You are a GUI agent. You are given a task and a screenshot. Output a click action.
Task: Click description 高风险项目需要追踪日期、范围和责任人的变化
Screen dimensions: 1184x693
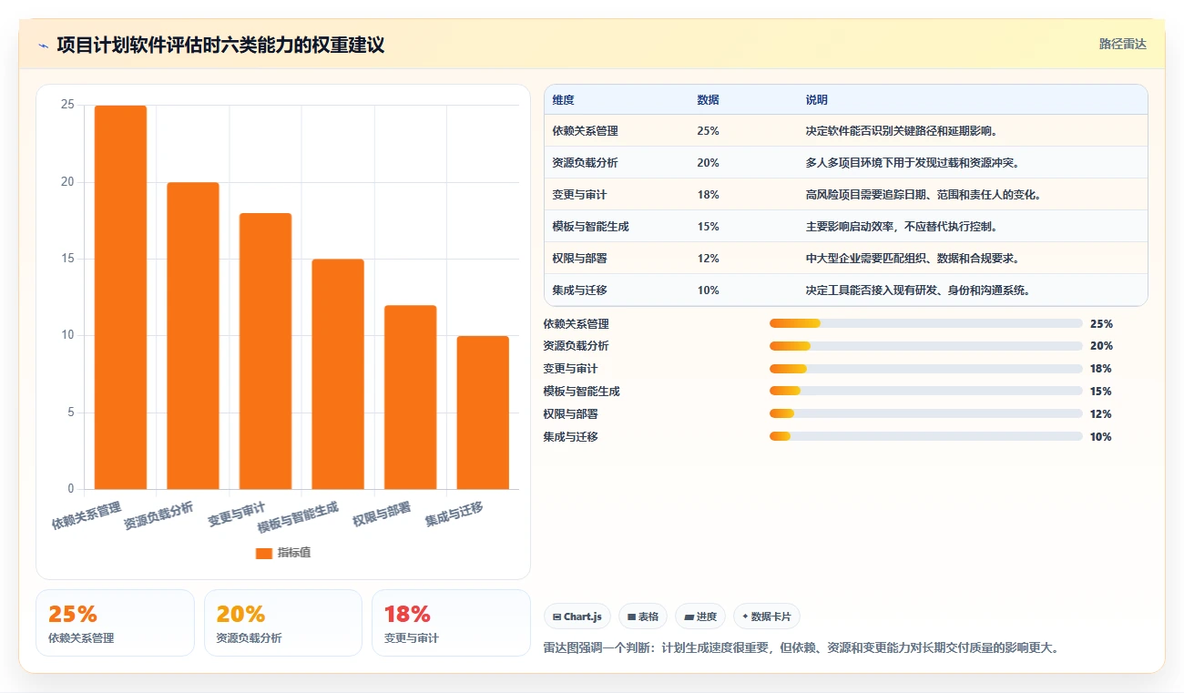pos(923,195)
